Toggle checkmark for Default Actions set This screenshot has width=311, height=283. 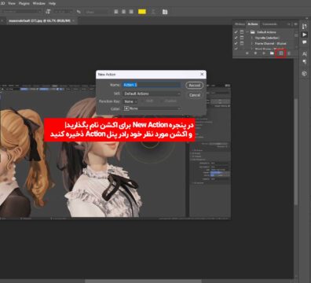[x=236, y=32]
